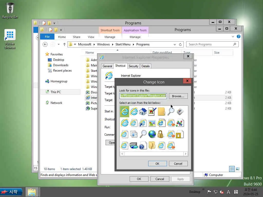The height and width of the screenshot is (197, 263).
Task: Choose the open folder icon
Action: (x=152, y=145)
